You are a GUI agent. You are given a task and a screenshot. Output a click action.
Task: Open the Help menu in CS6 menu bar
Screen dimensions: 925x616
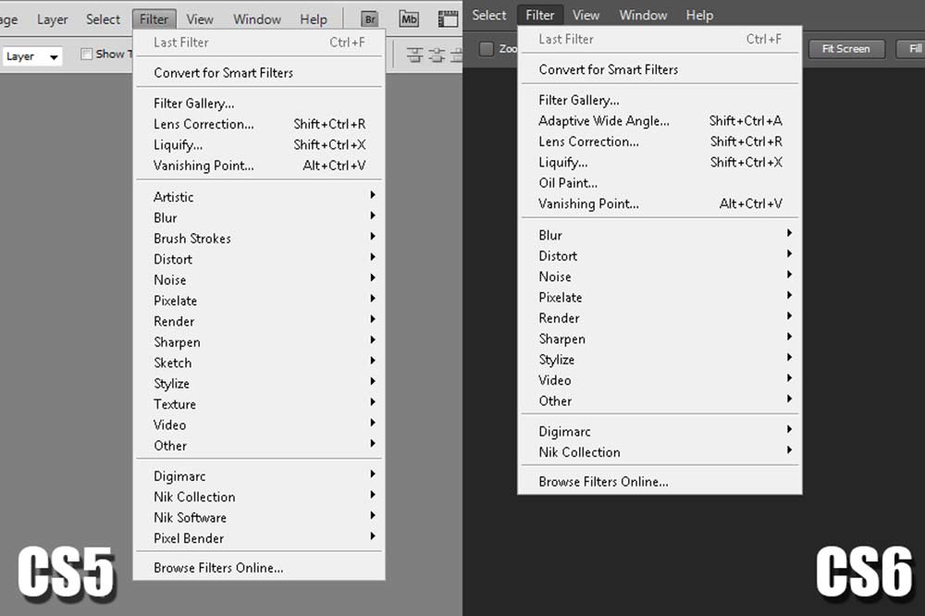tap(699, 16)
